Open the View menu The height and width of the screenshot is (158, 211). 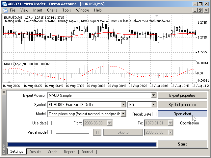pos(24,10)
